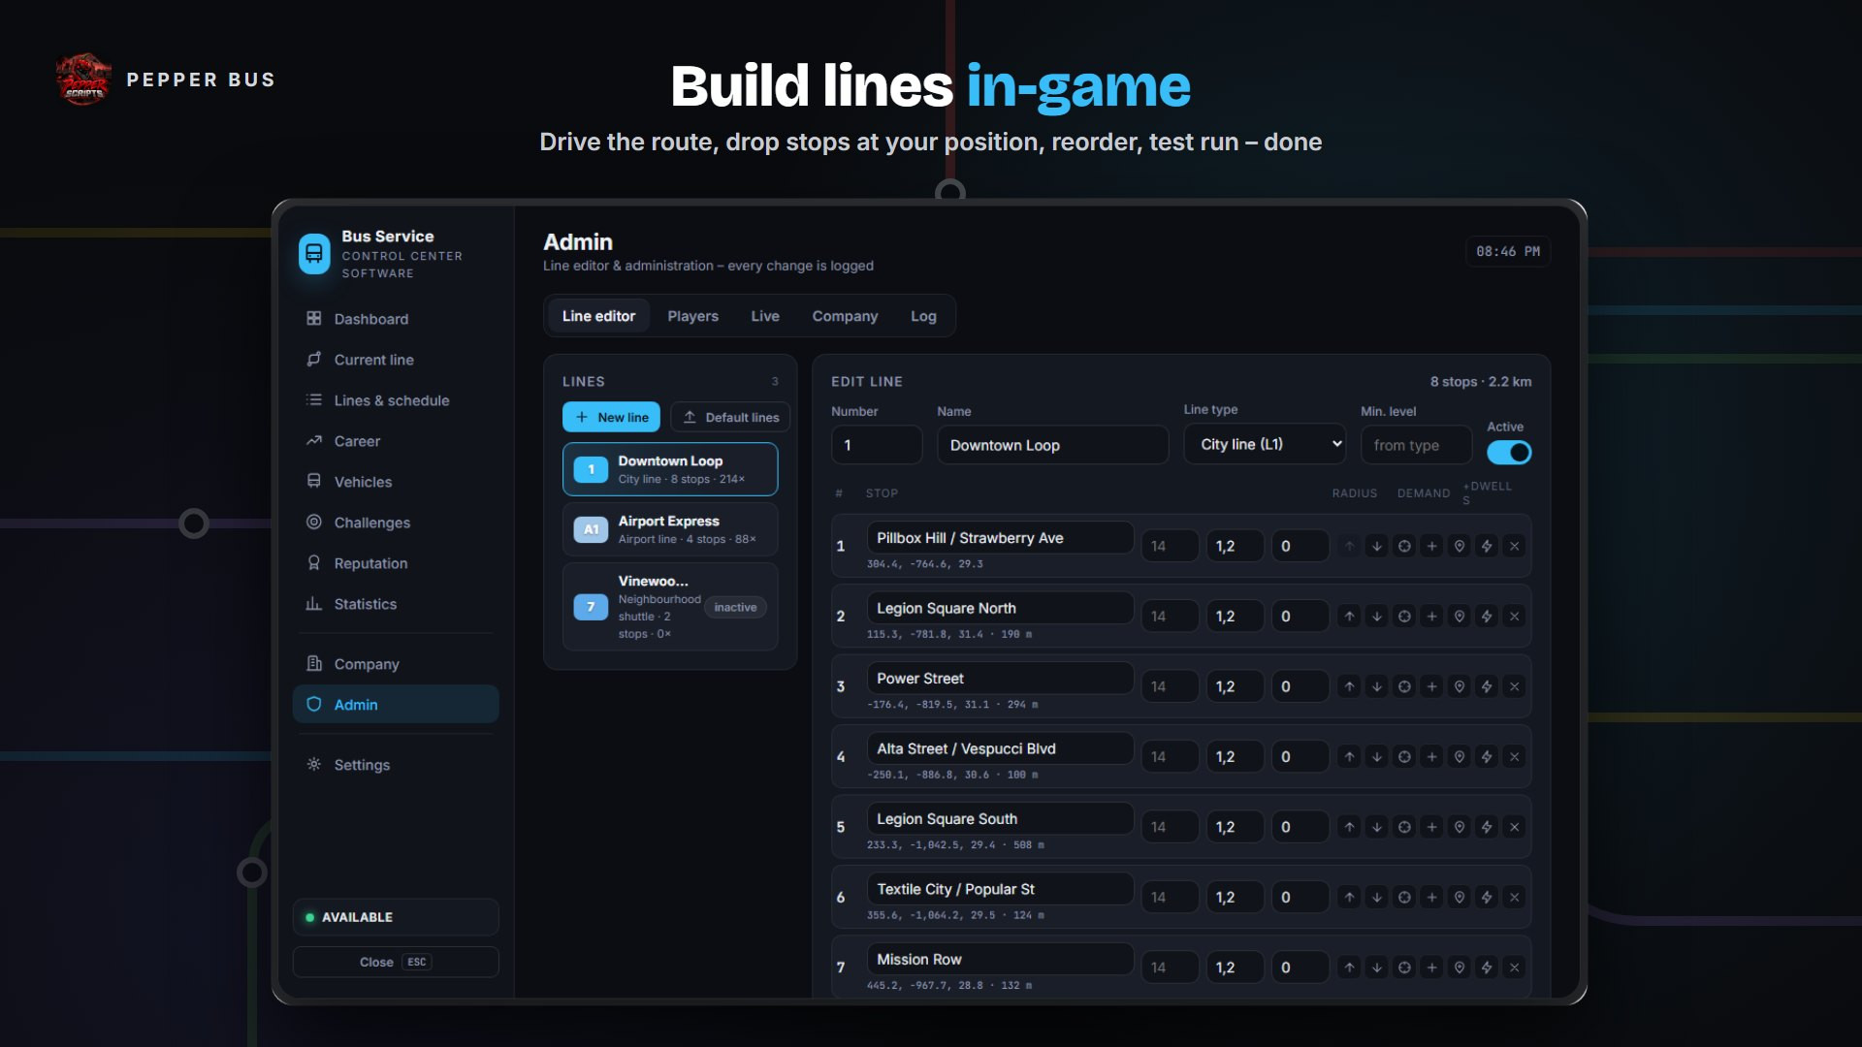Click map pin icon for Power Street stop
This screenshot has height=1047, width=1862.
pos(1459,686)
